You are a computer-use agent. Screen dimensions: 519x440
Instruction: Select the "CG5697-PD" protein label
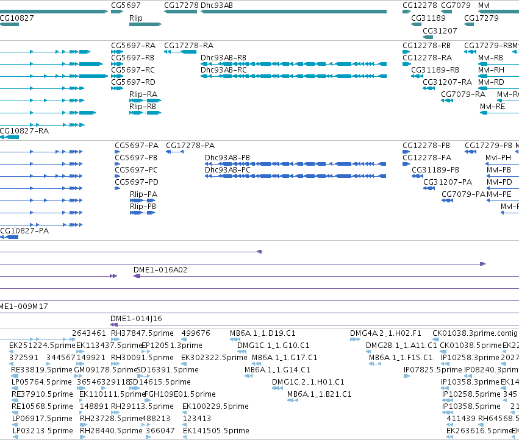137,182
